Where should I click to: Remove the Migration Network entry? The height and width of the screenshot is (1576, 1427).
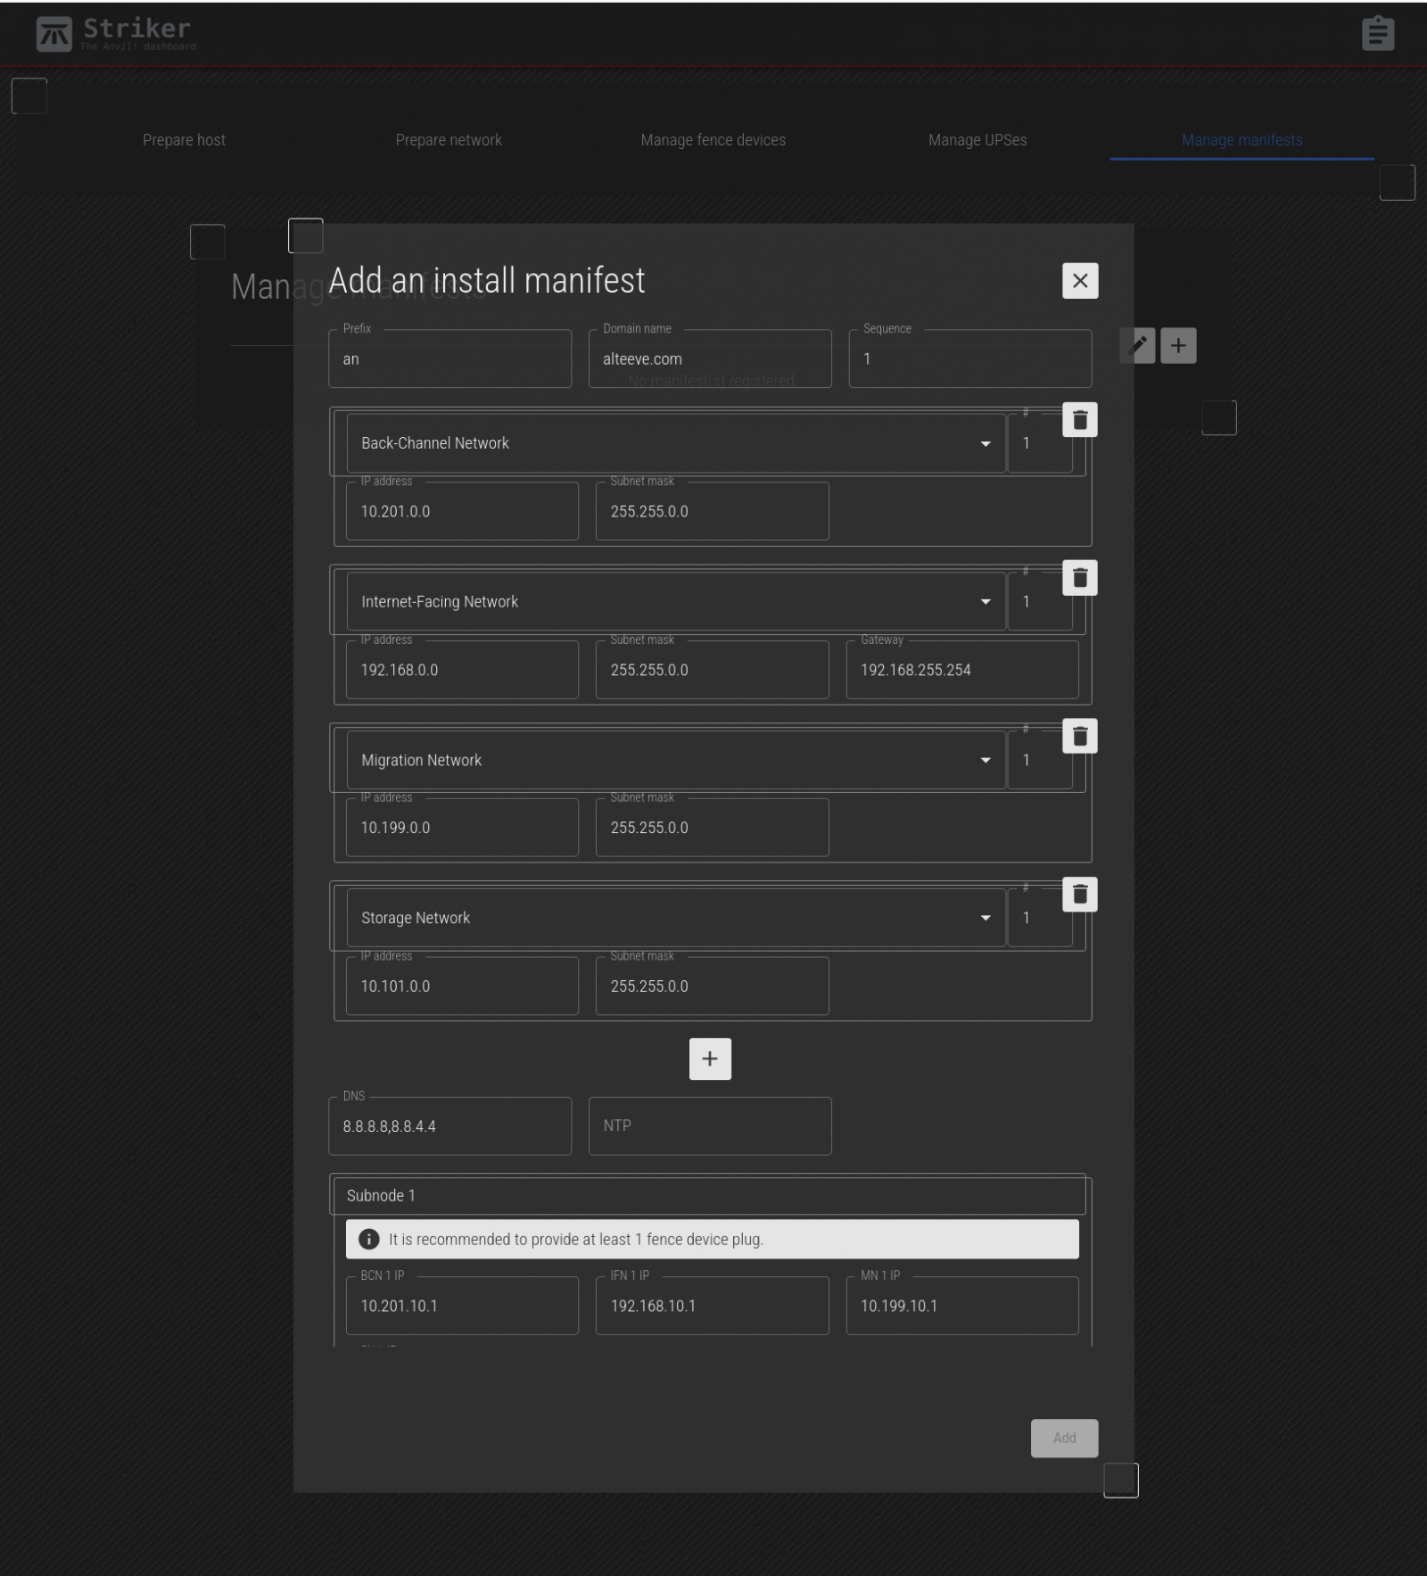coord(1079,737)
